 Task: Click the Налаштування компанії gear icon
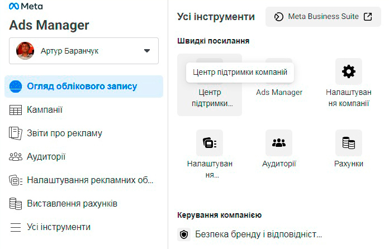click(349, 71)
